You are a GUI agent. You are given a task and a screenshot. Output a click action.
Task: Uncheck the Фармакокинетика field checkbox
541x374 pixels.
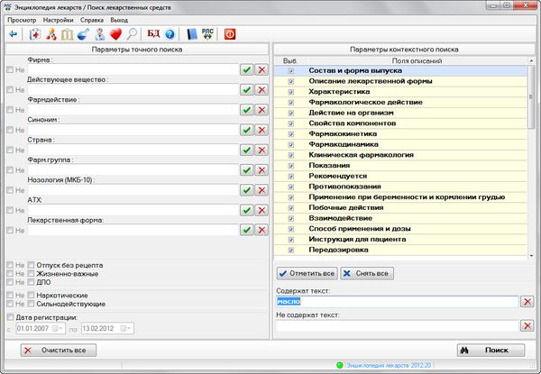(290, 133)
